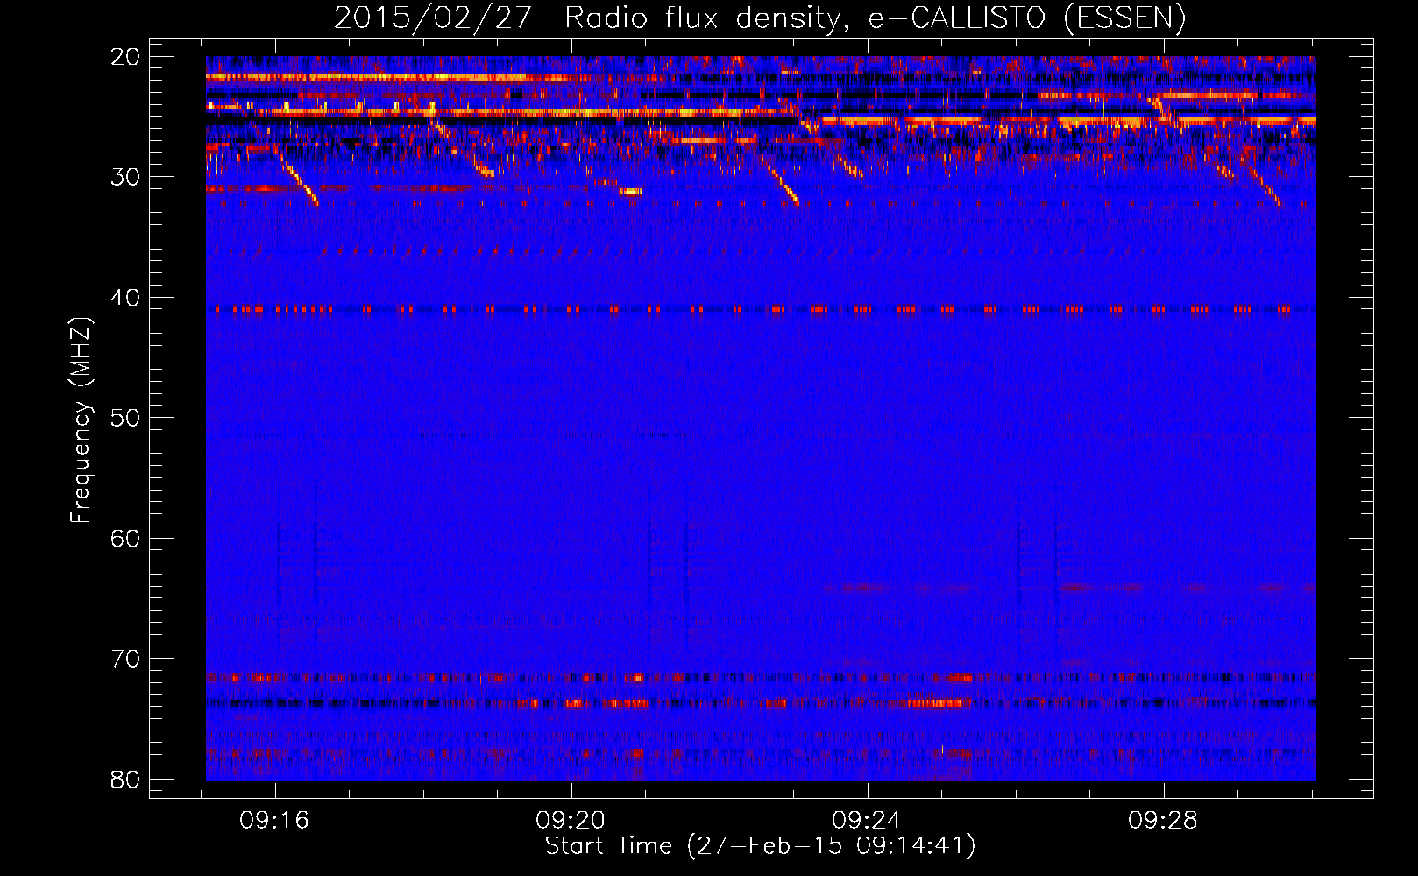This screenshot has height=876, width=1418.
Task: Click the "Start Time (27-Feb-15 09:14:41)" label
Action: 760,846
